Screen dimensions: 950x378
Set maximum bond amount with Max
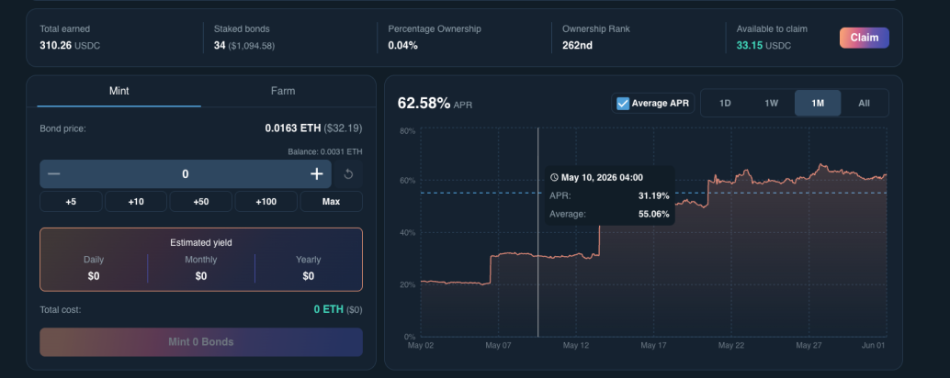click(332, 202)
